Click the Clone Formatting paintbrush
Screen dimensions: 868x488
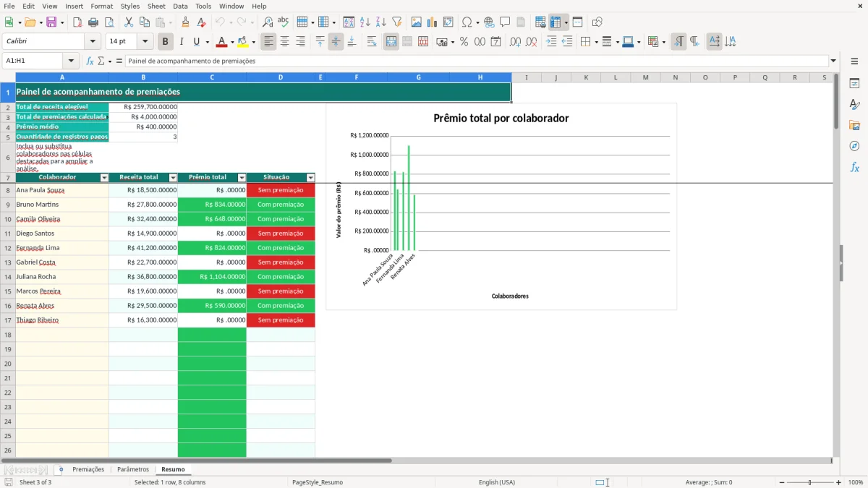point(185,22)
